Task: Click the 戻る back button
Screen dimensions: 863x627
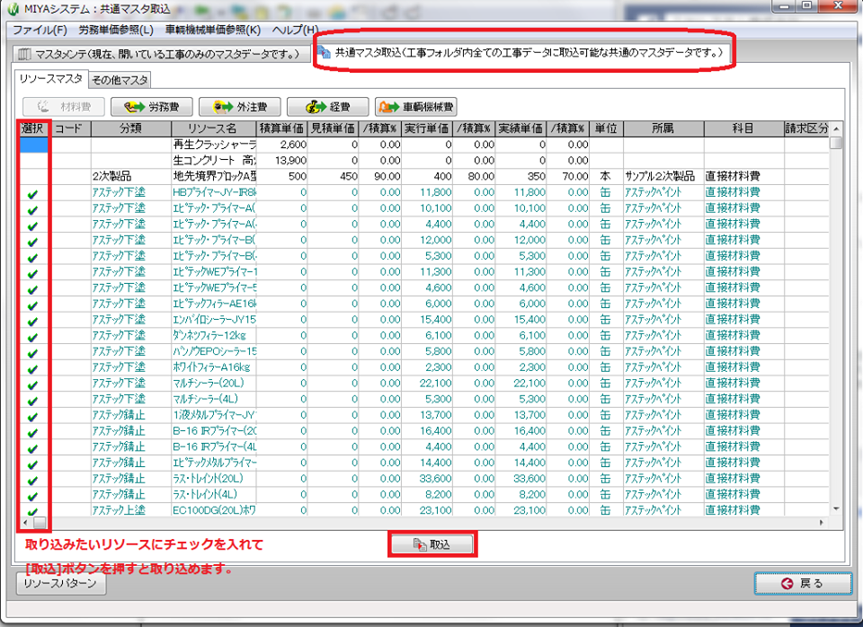Action: coord(803,584)
